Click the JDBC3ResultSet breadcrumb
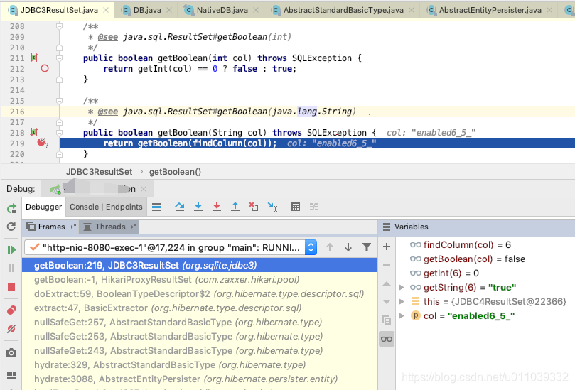This screenshot has width=575, height=390. [99, 172]
